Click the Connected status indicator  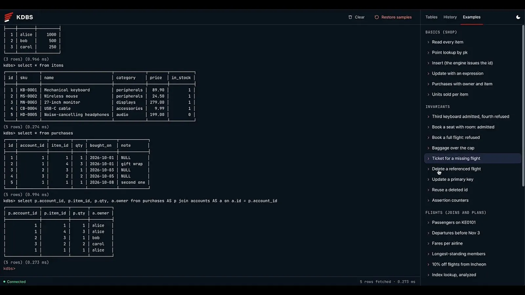point(14,282)
